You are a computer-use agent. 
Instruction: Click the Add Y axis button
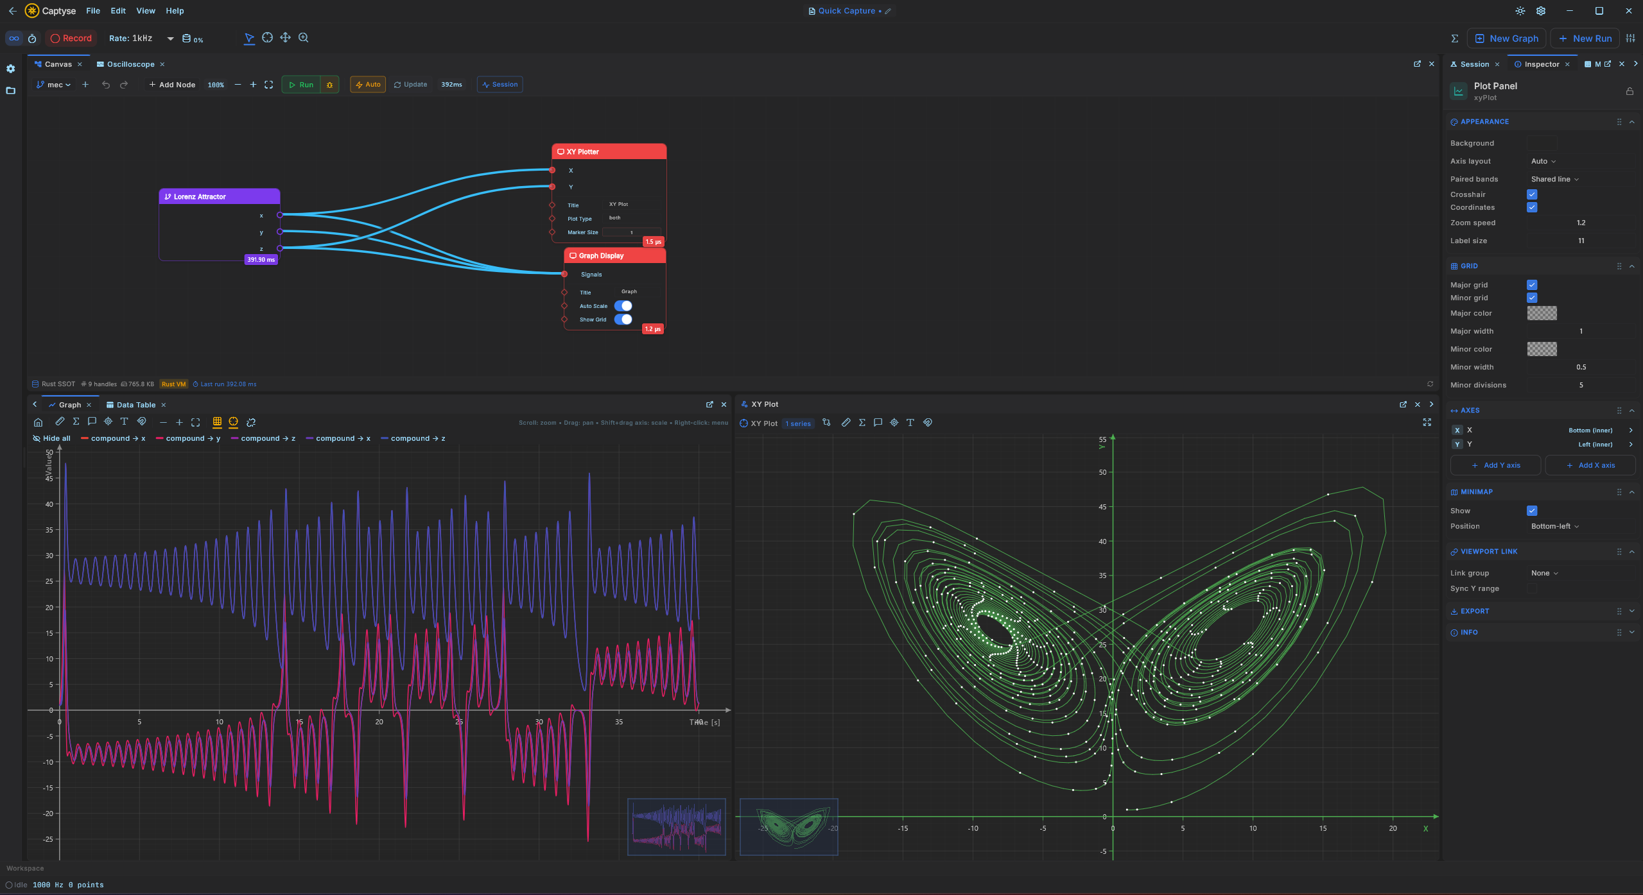pyautogui.click(x=1495, y=465)
